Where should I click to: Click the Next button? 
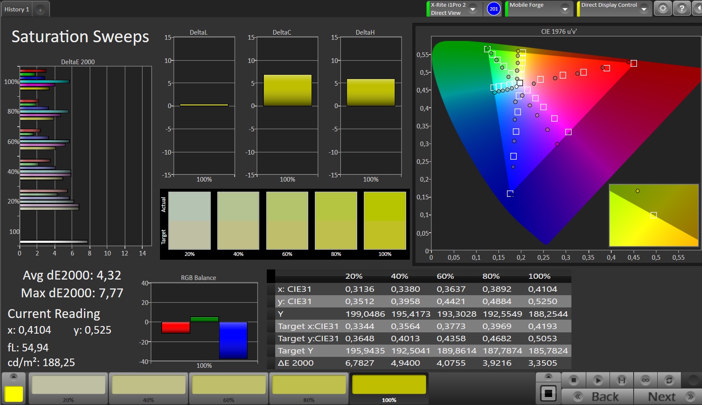click(x=669, y=397)
